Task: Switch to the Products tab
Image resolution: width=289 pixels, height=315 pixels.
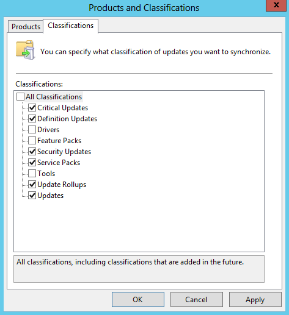Action: pos(26,27)
